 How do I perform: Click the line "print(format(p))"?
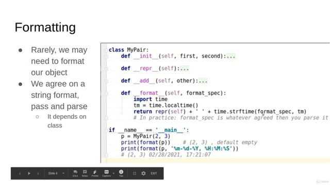145,142
